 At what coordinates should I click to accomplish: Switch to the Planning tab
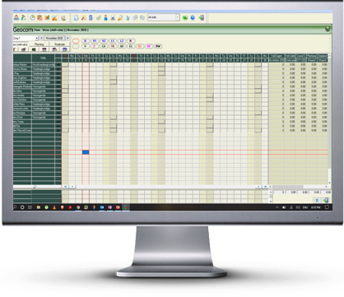tap(39, 44)
